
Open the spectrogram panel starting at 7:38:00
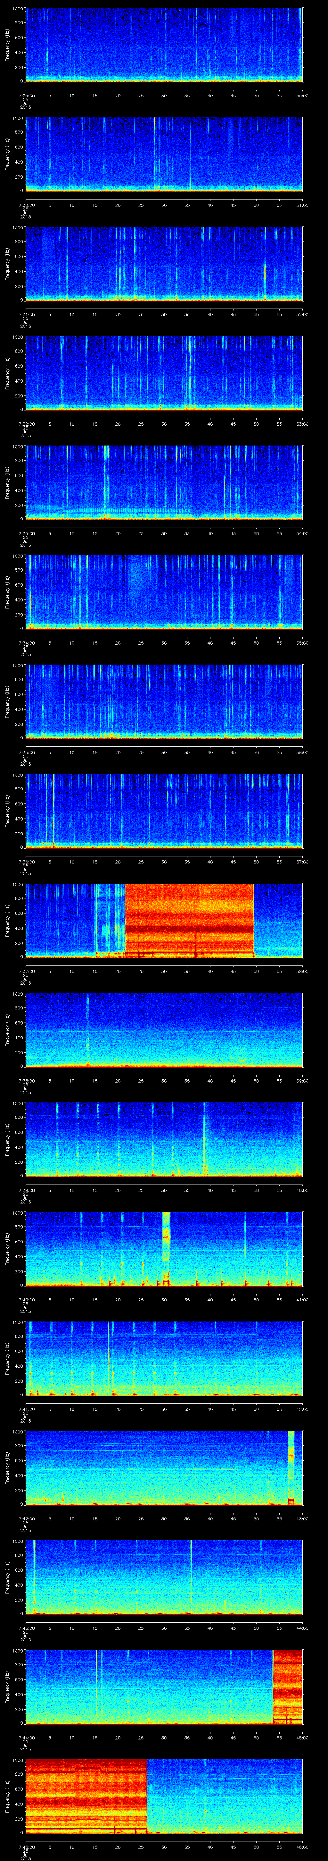click(x=164, y=1030)
